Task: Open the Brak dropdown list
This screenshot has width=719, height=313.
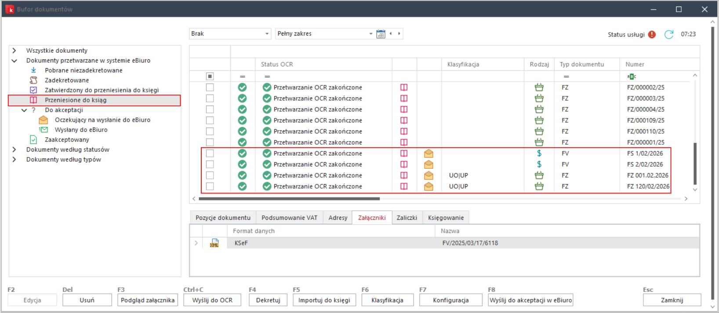Action: pos(267,34)
